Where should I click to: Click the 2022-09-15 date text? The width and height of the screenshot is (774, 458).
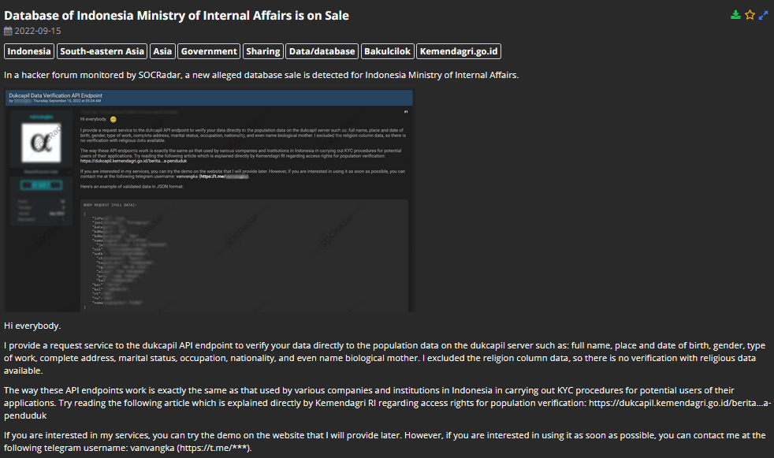tap(38, 31)
